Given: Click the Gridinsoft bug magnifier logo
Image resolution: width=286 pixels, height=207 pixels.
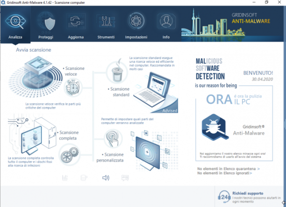Looking at the screenshot, I should click(215, 127).
